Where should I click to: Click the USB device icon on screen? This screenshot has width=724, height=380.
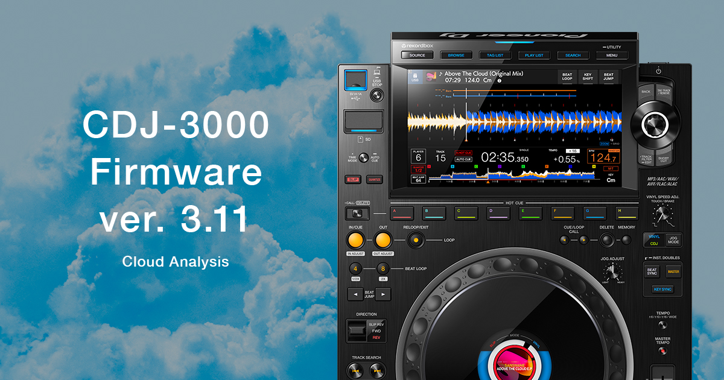pos(415,77)
